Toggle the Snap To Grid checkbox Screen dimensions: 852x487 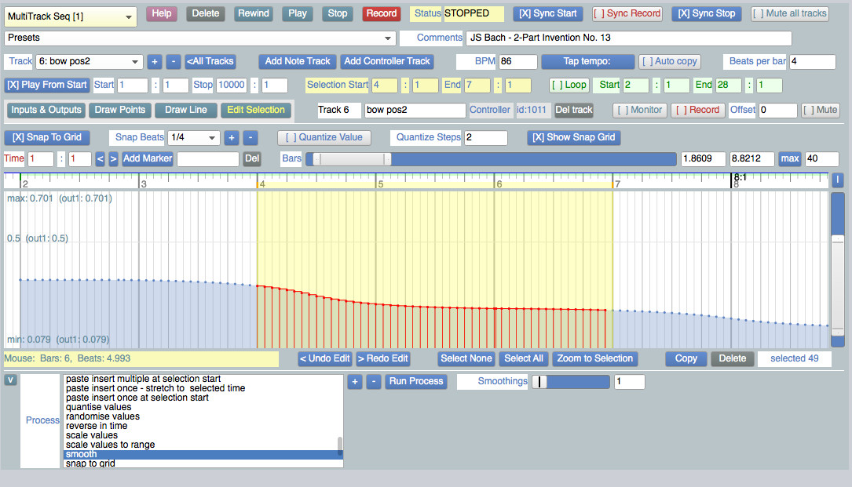47,137
